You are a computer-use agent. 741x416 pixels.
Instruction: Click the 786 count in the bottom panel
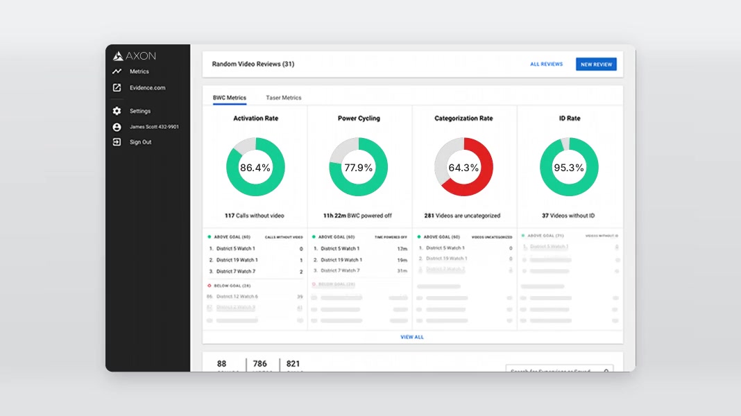click(260, 363)
